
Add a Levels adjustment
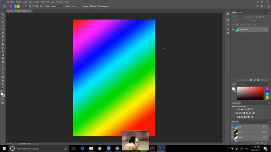click(242, 109)
